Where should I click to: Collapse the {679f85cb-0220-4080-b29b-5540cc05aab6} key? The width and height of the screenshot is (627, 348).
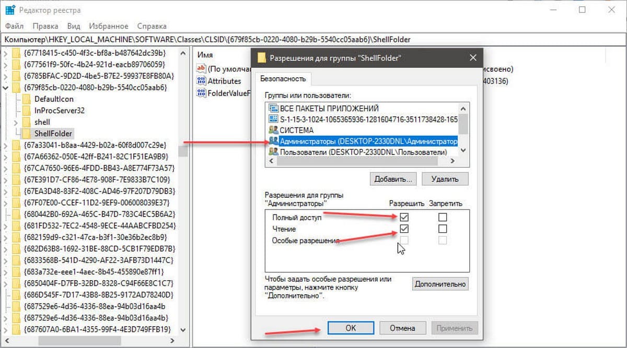(x=6, y=87)
